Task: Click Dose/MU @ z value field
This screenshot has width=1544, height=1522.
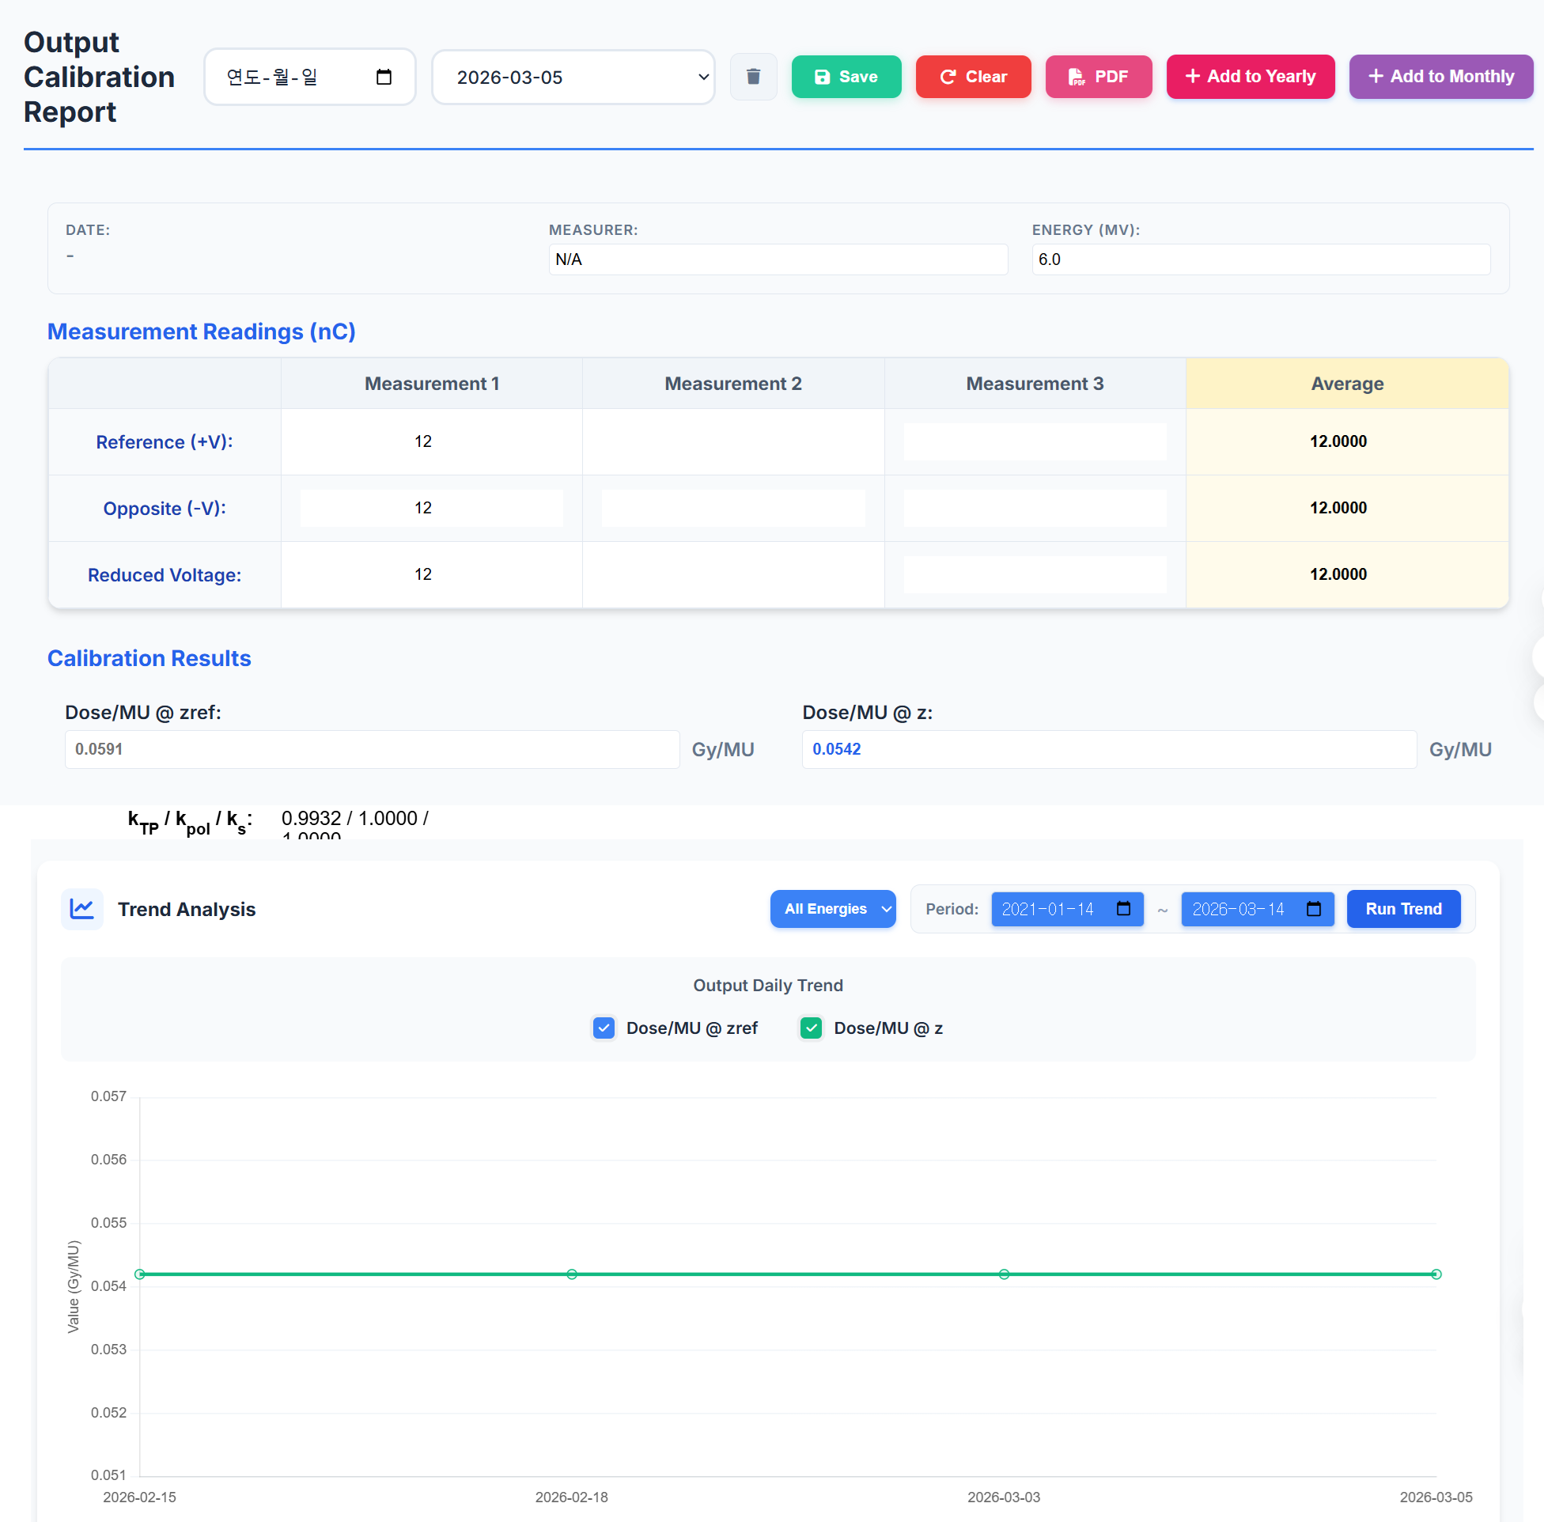Action: pos(1109,749)
